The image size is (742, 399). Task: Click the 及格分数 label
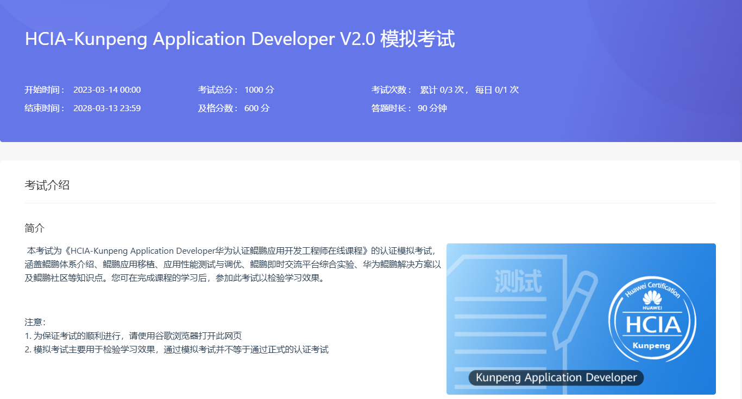tap(218, 108)
